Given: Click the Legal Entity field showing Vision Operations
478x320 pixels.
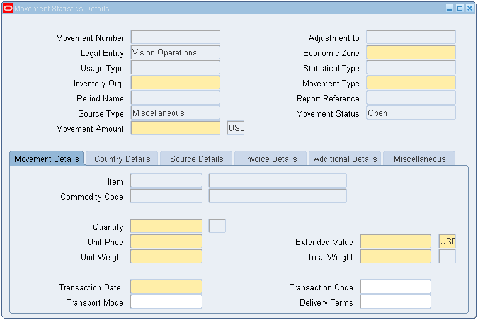Looking at the screenshot, I should [176, 52].
